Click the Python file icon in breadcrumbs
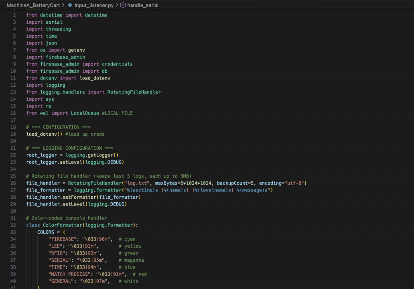 (x=70, y=5)
